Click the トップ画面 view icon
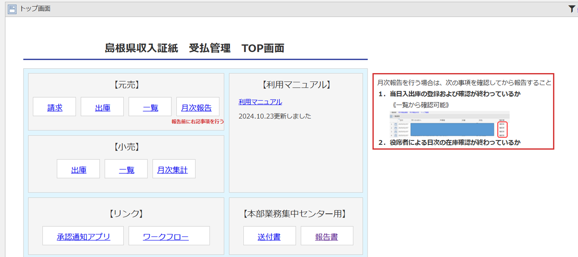 (12, 9)
